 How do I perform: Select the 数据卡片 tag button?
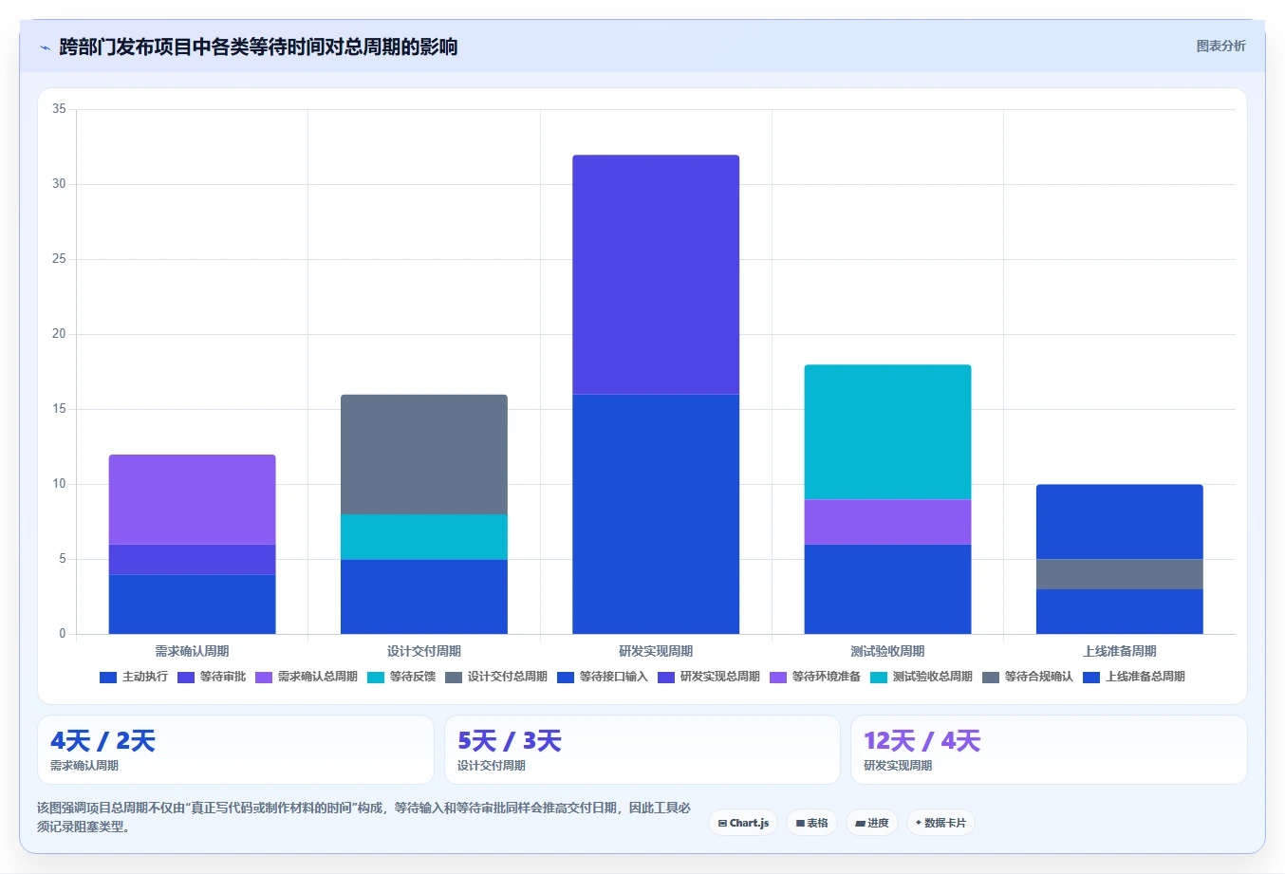coord(940,823)
